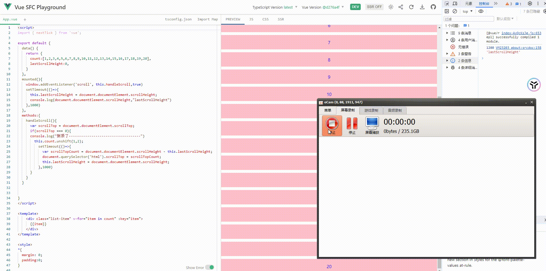The height and width of the screenshot is (271, 546).
Task: Open the tsconfig.json file
Action: point(178,19)
